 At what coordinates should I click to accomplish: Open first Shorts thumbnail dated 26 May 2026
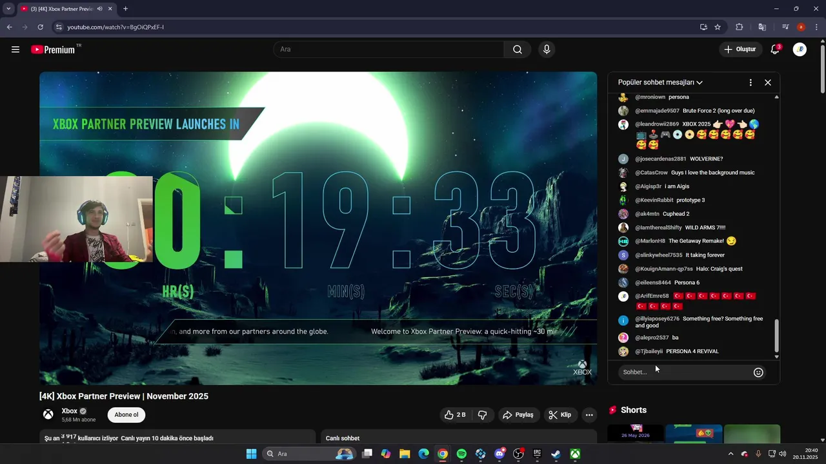point(635,434)
